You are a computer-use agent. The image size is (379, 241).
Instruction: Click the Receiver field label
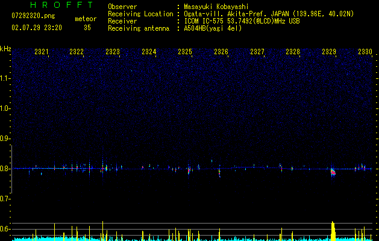click(x=122, y=21)
